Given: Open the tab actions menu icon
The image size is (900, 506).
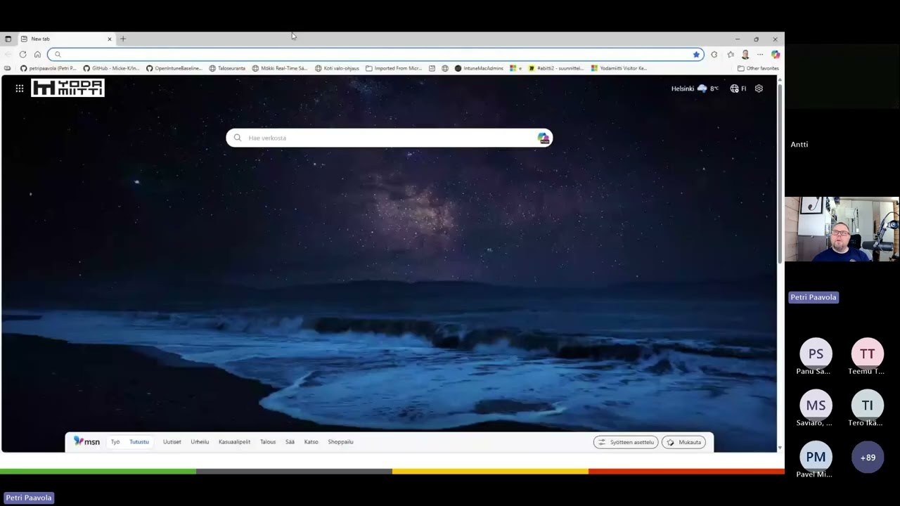Looking at the screenshot, I should tap(8, 39).
